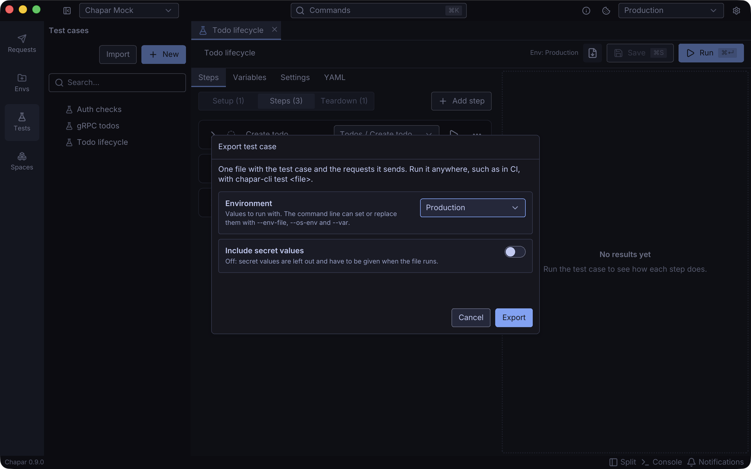Open Notifications in status bar
751x469 pixels.
tap(715, 462)
